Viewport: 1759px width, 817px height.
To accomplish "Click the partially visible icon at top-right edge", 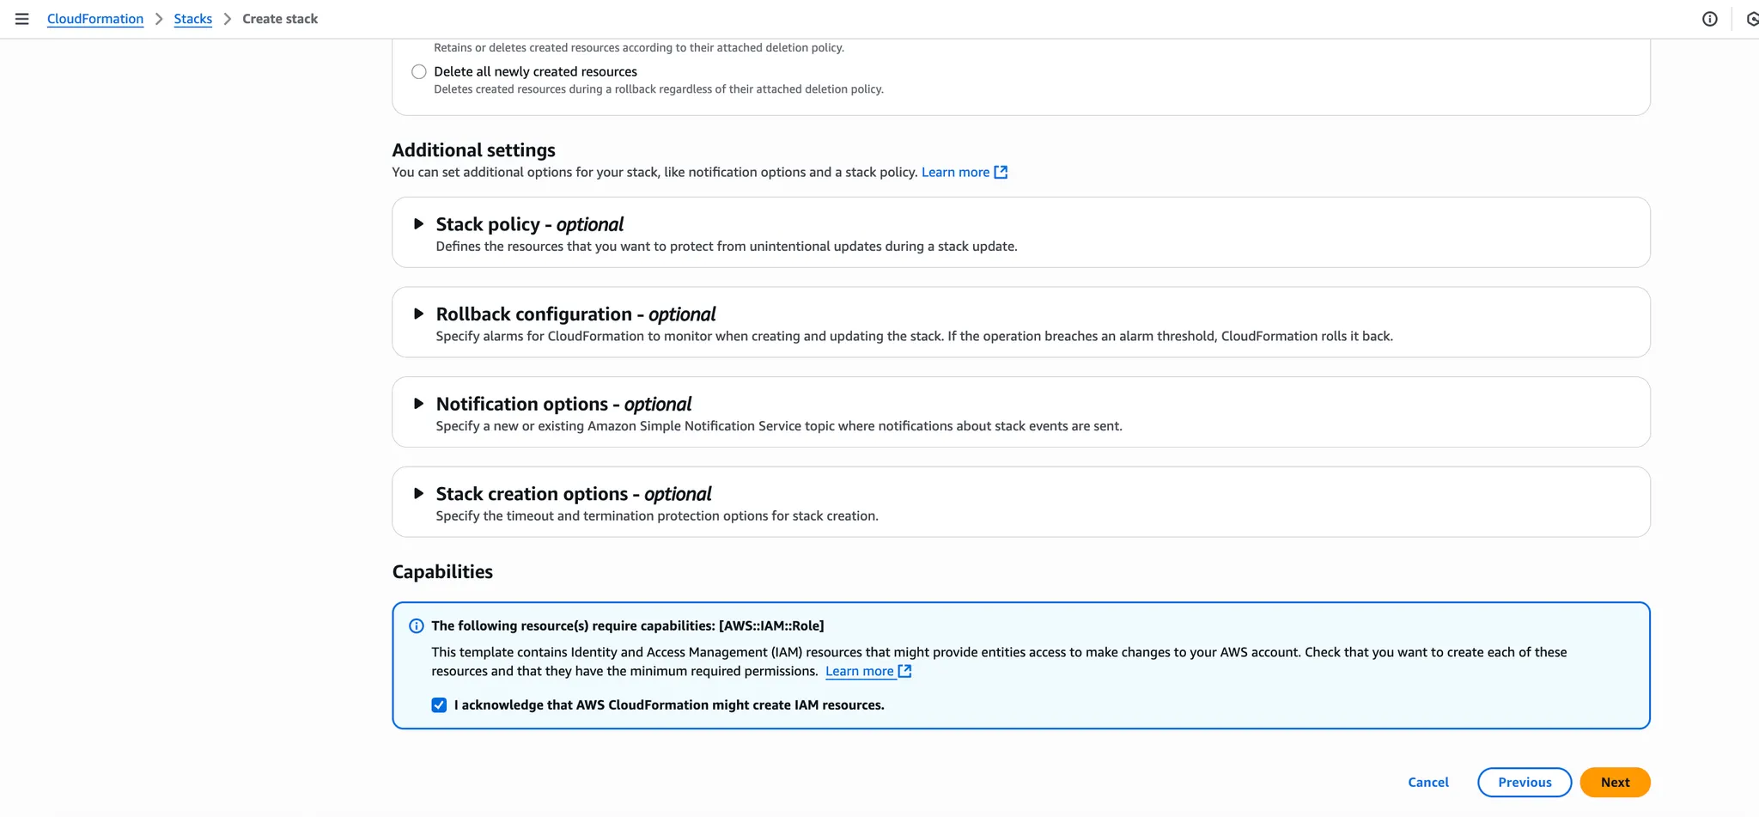I will (1752, 19).
